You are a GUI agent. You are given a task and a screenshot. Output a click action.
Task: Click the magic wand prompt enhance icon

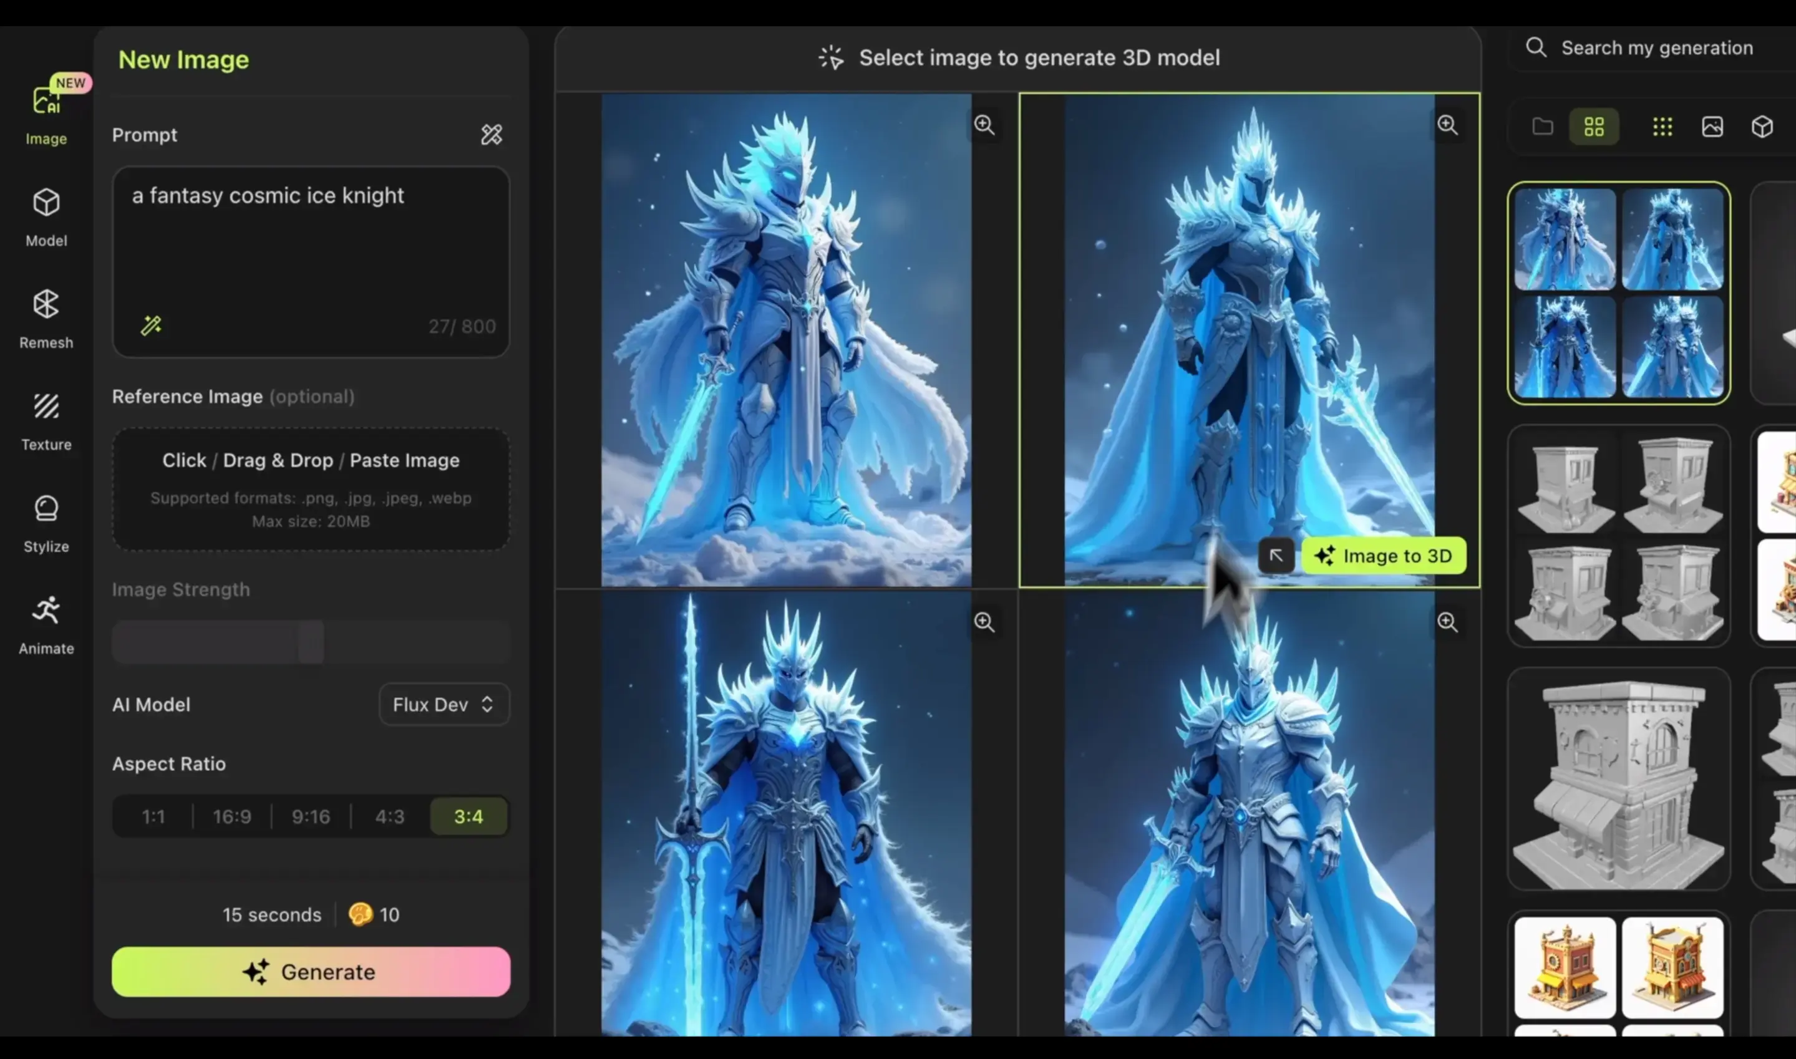point(150,326)
